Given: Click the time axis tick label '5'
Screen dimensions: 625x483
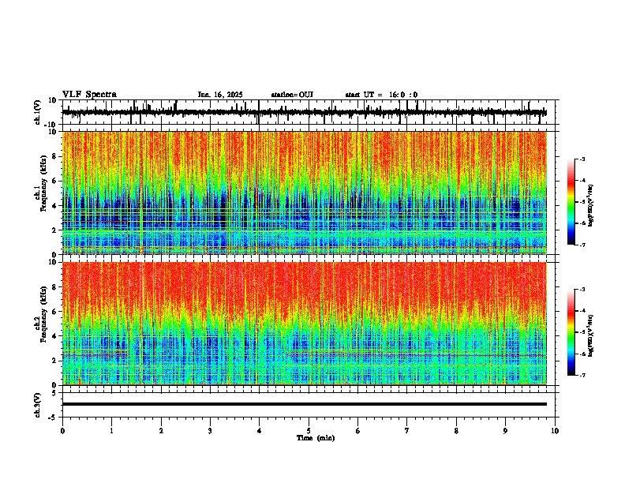Looking at the screenshot, I should 309,431.
